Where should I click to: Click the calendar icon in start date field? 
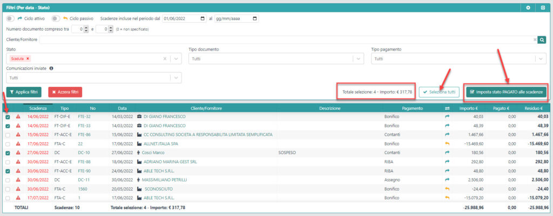click(203, 18)
